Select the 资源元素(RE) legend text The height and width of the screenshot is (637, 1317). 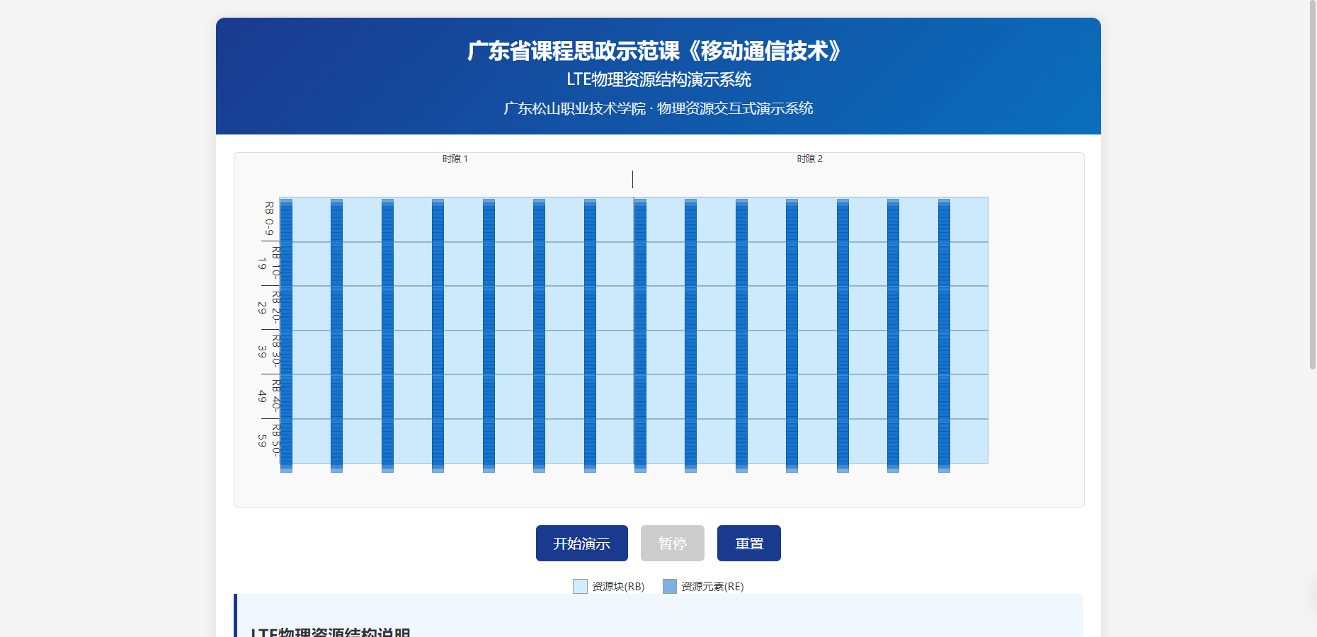click(x=712, y=586)
